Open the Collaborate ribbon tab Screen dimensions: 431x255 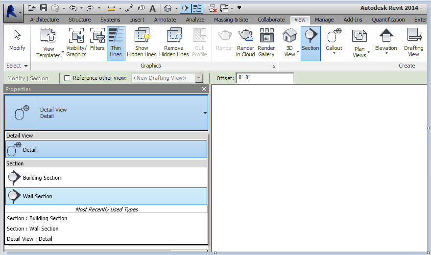click(271, 20)
